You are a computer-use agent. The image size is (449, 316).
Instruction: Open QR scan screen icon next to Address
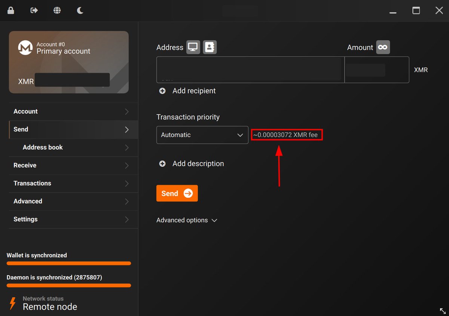[193, 47]
